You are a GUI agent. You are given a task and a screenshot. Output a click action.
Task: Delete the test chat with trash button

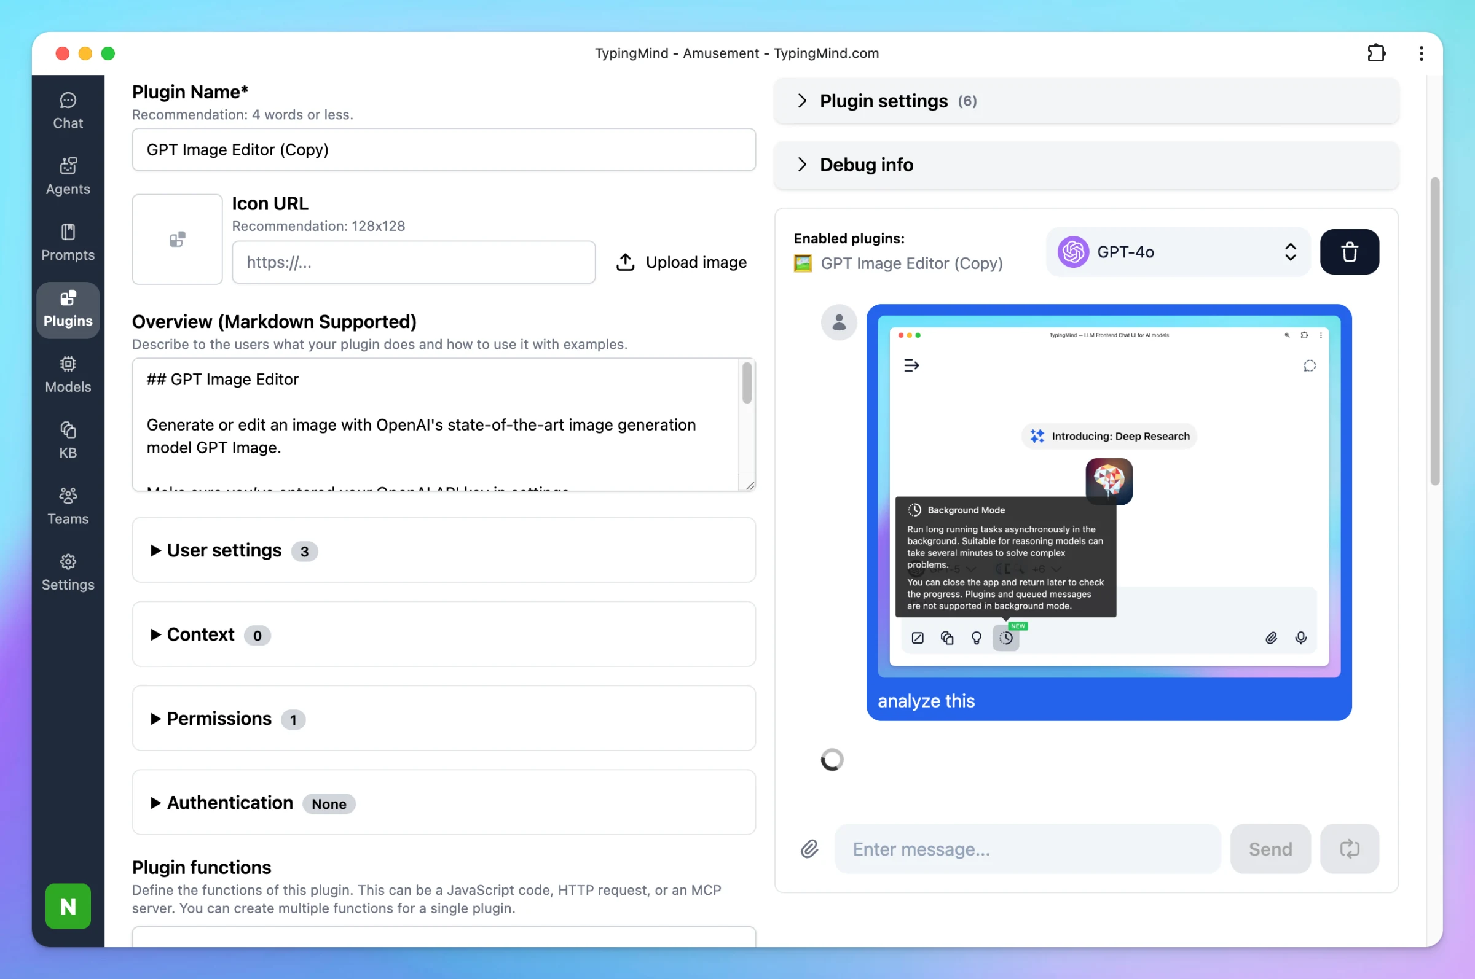point(1349,252)
